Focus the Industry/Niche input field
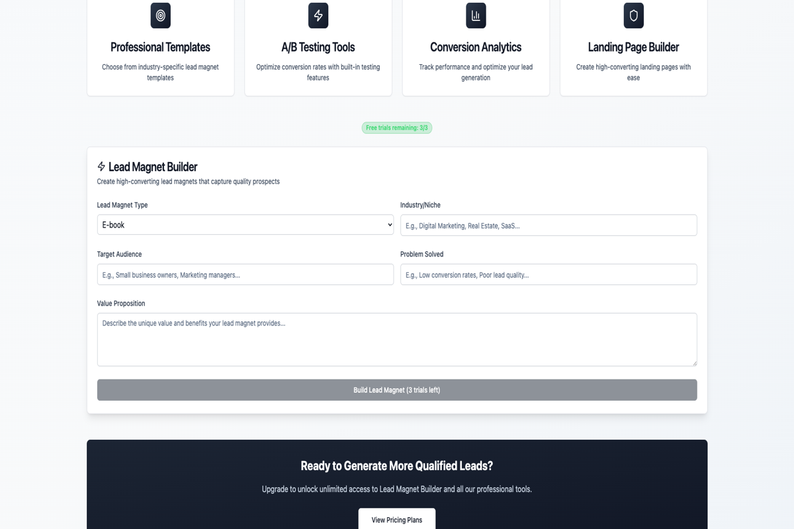This screenshot has width=794, height=529. 549,225
